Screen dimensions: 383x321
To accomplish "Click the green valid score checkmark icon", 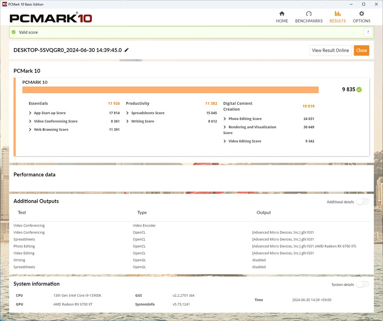I will pyautogui.click(x=14, y=32).
